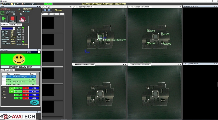The image size is (218, 120).
Task: Click the green Help button
Action: [47, 4]
